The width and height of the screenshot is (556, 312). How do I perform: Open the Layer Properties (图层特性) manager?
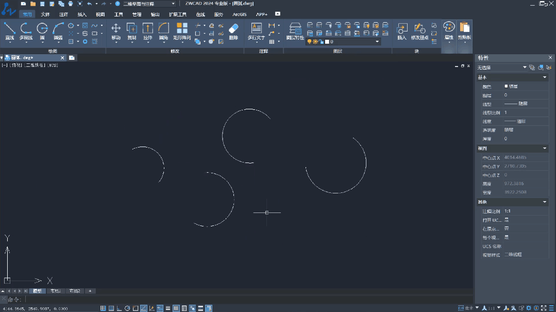tap(295, 30)
